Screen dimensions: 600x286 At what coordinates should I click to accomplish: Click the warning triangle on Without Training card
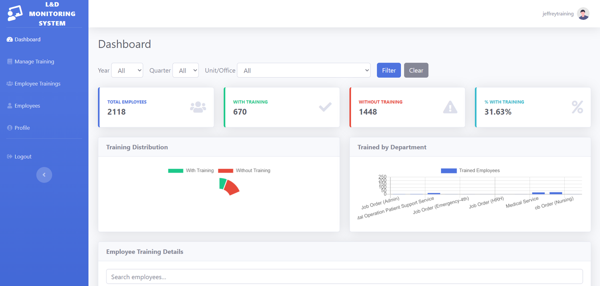coord(450,107)
